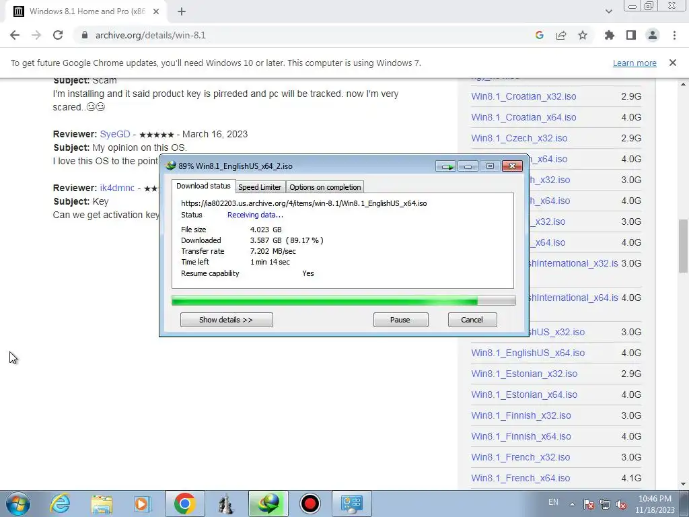The image size is (689, 517).
Task: Click the page vertical scrollbar thumb
Action: tap(684, 246)
